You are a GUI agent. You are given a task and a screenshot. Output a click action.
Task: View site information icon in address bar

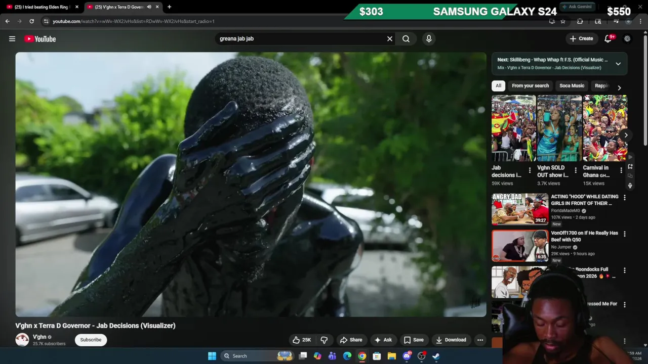click(46, 21)
